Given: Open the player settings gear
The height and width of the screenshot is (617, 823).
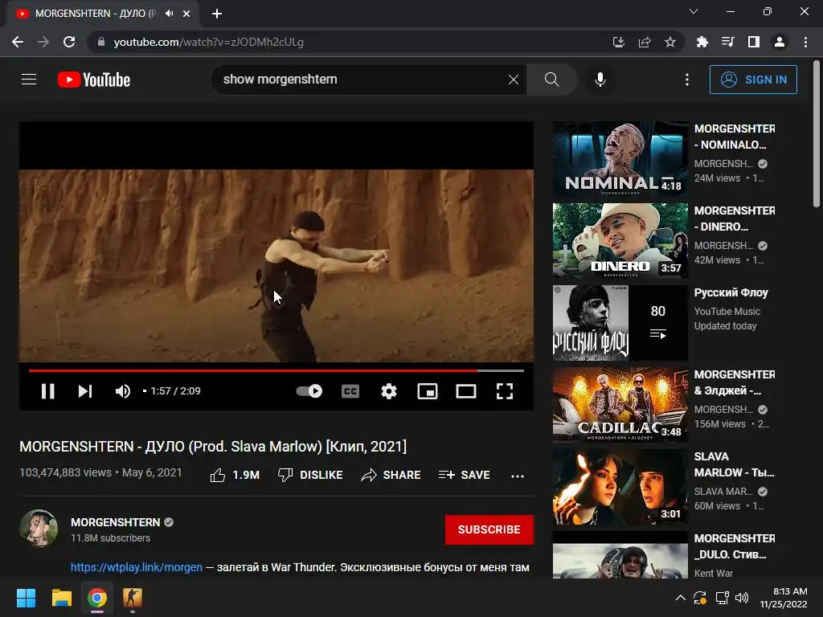Looking at the screenshot, I should [389, 391].
